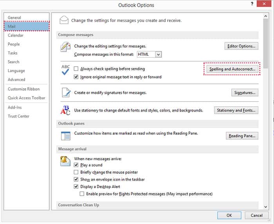Open Reading Pane settings
This screenshot has width=274, height=224.
tap(242, 136)
